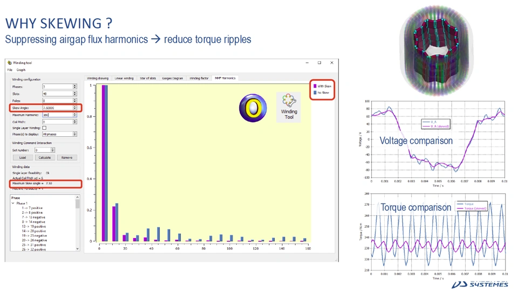Click the Load button
This screenshot has height=293, width=518.
coord(23,157)
